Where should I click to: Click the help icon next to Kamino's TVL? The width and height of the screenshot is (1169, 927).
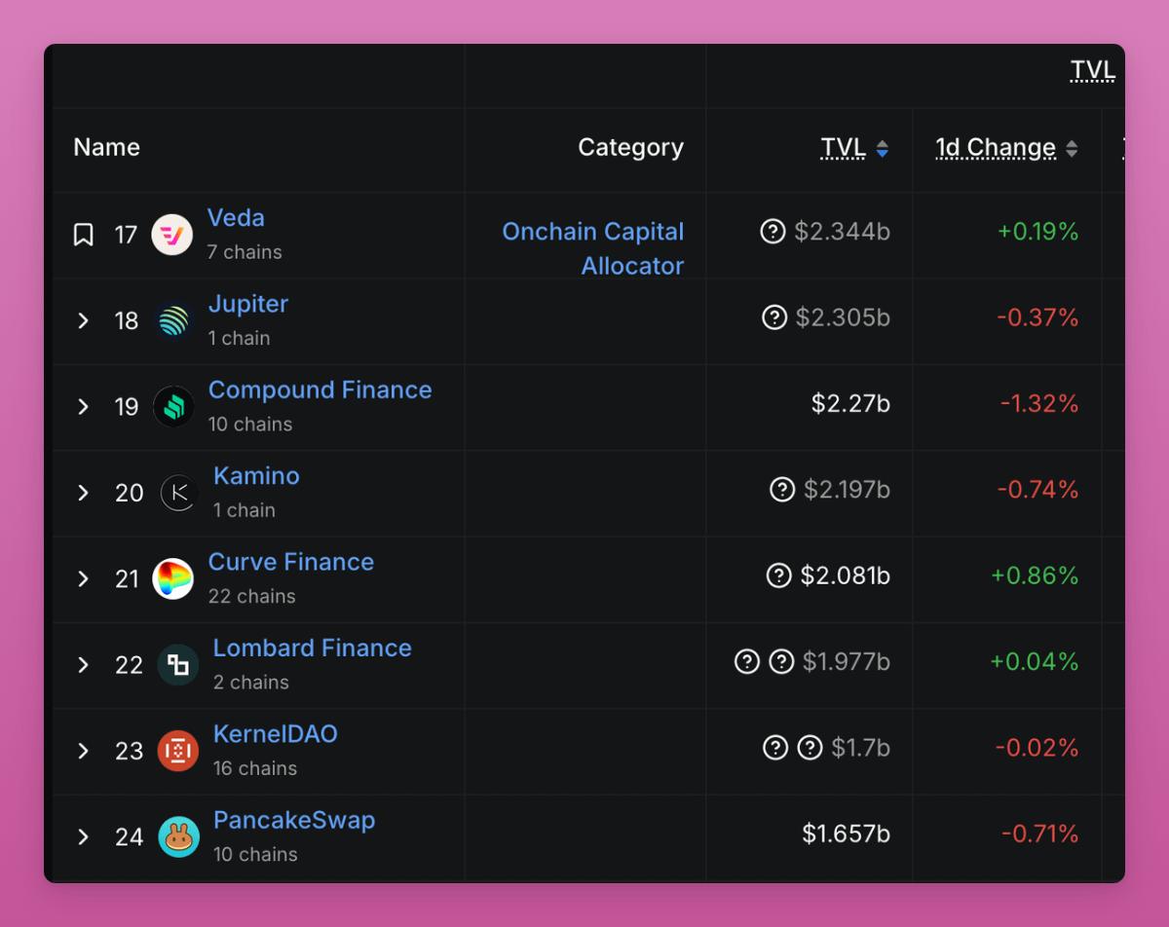point(782,489)
